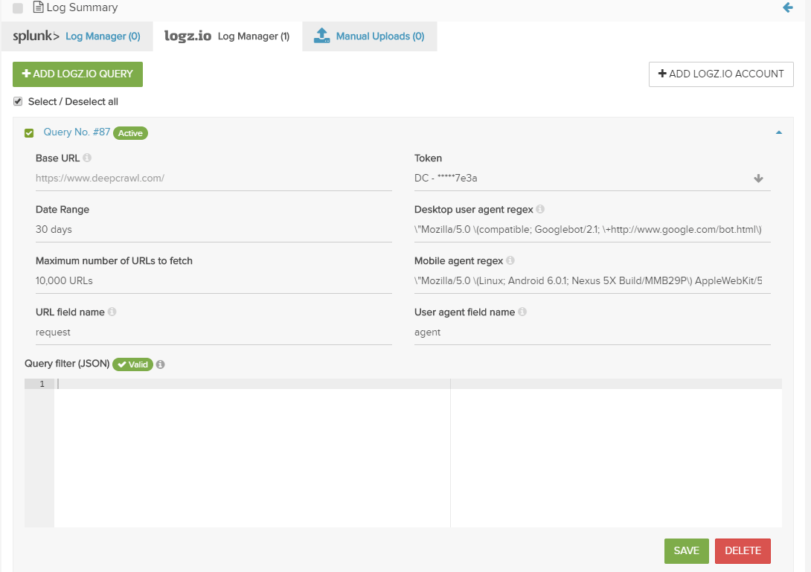Viewport: 811px width, 572px height.
Task: Click the Base URL input field
Action: [x=214, y=179]
